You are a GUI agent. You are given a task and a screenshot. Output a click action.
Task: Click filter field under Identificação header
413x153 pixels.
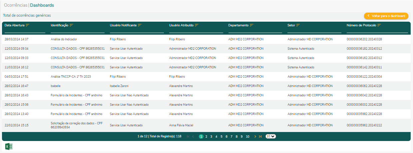point(77,31)
